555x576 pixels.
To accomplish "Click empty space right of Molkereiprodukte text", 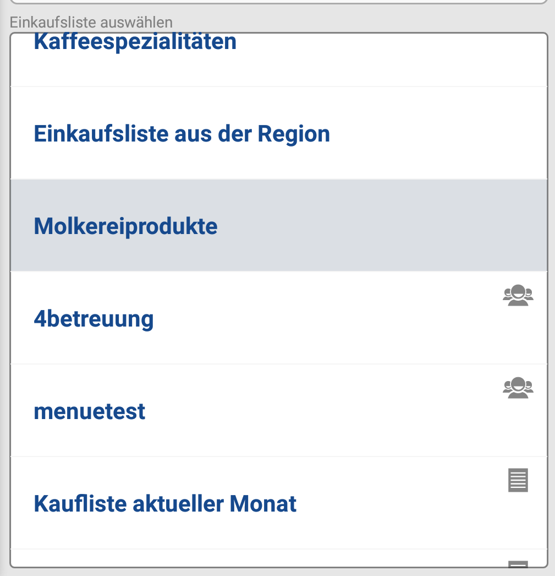I will click(x=385, y=226).
